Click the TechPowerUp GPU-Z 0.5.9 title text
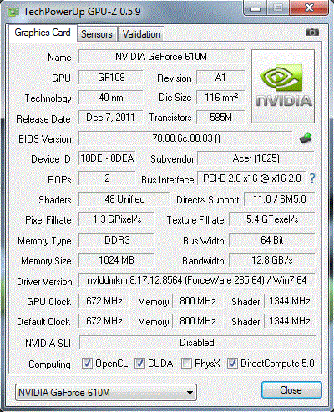Screen dimensions: 334x412 coord(82,12)
